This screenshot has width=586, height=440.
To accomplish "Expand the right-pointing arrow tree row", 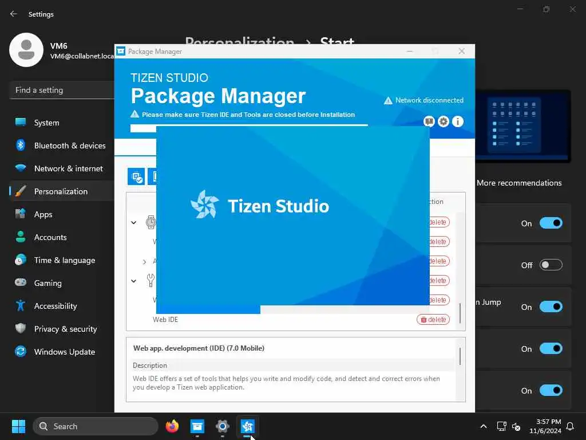I will (x=144, y=261).
